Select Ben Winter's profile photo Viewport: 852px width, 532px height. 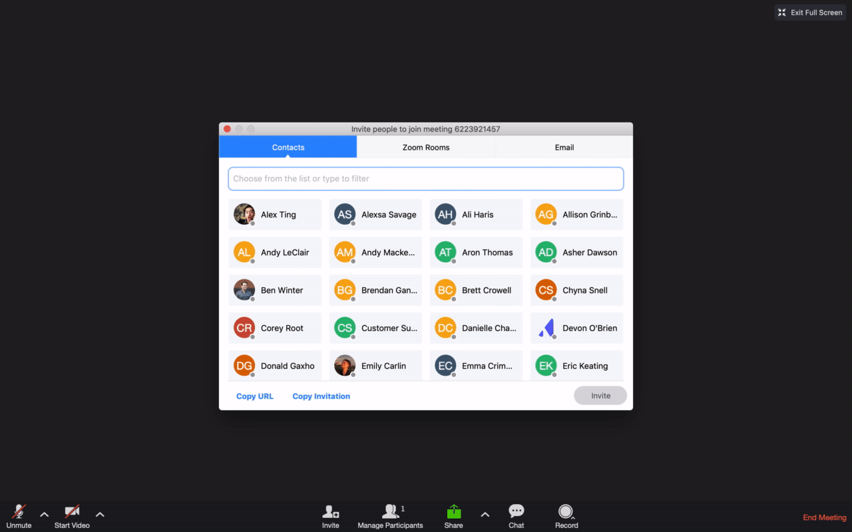click(x=244, y=290)
